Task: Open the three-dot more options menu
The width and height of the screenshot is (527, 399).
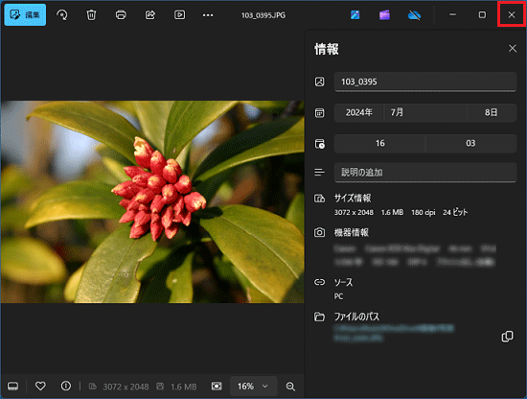Action: (208, 15)
